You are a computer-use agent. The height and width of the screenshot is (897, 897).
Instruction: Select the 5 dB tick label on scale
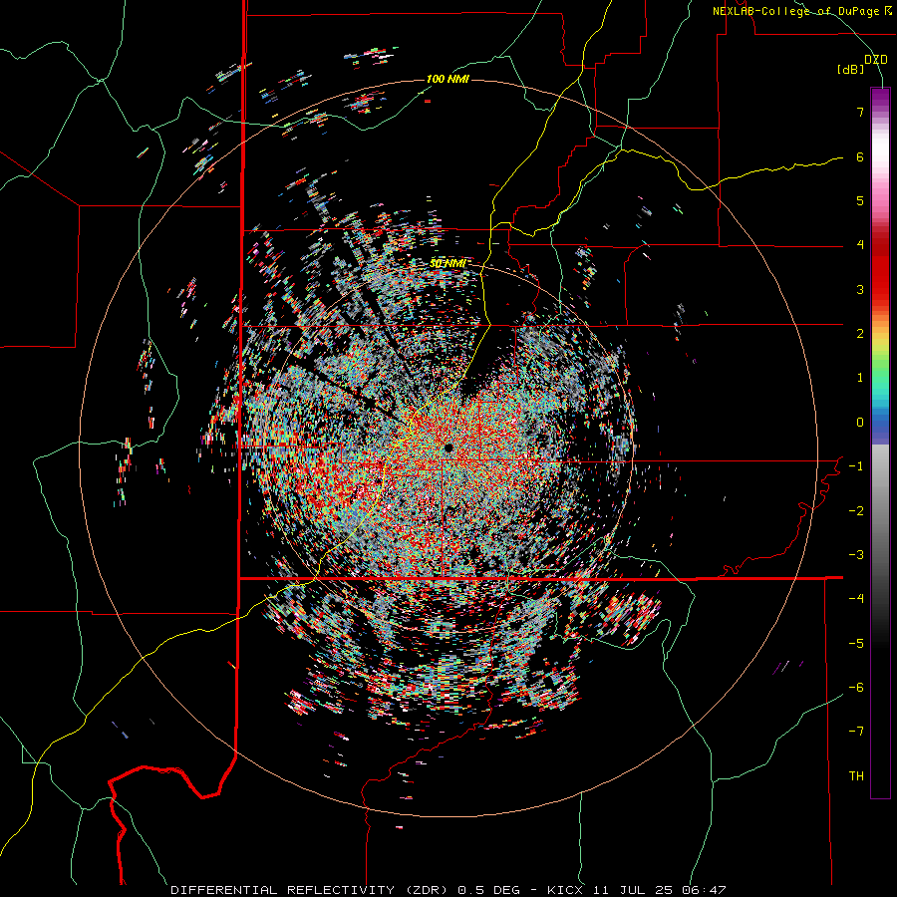tap(860, 200)
